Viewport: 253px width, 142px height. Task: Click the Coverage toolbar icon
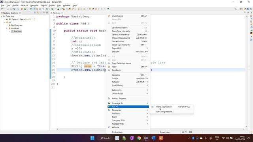[x=58, y=9]
